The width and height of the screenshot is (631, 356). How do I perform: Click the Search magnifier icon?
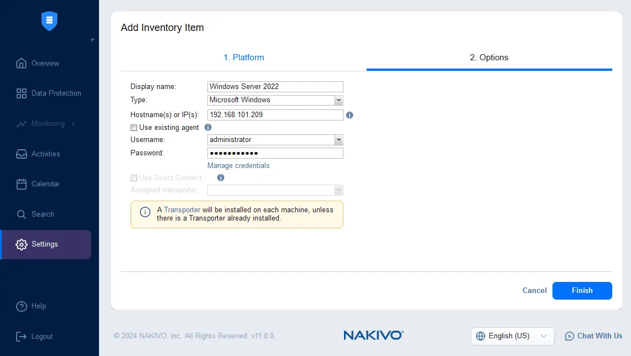[x=22, y=214]
